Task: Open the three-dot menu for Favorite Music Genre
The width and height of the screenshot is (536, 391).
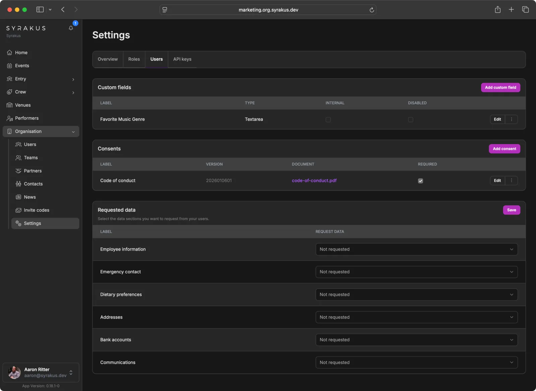Action: [511, 119]
